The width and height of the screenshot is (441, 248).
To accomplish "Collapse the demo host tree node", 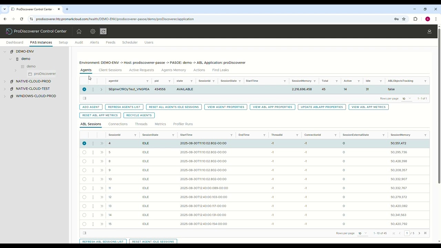I will click(x=11, y=59).
